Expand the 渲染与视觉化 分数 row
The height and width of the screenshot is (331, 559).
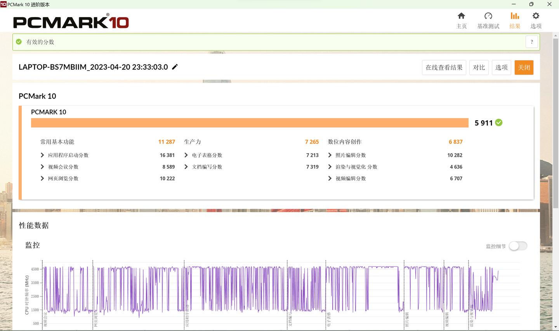pos(330,167)
